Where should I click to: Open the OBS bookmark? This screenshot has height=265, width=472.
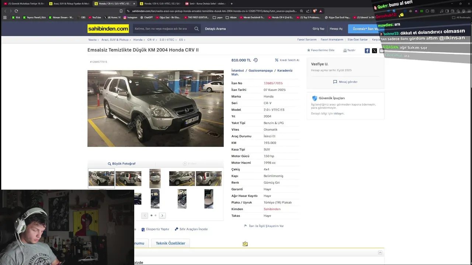click(x=81, y=17)
